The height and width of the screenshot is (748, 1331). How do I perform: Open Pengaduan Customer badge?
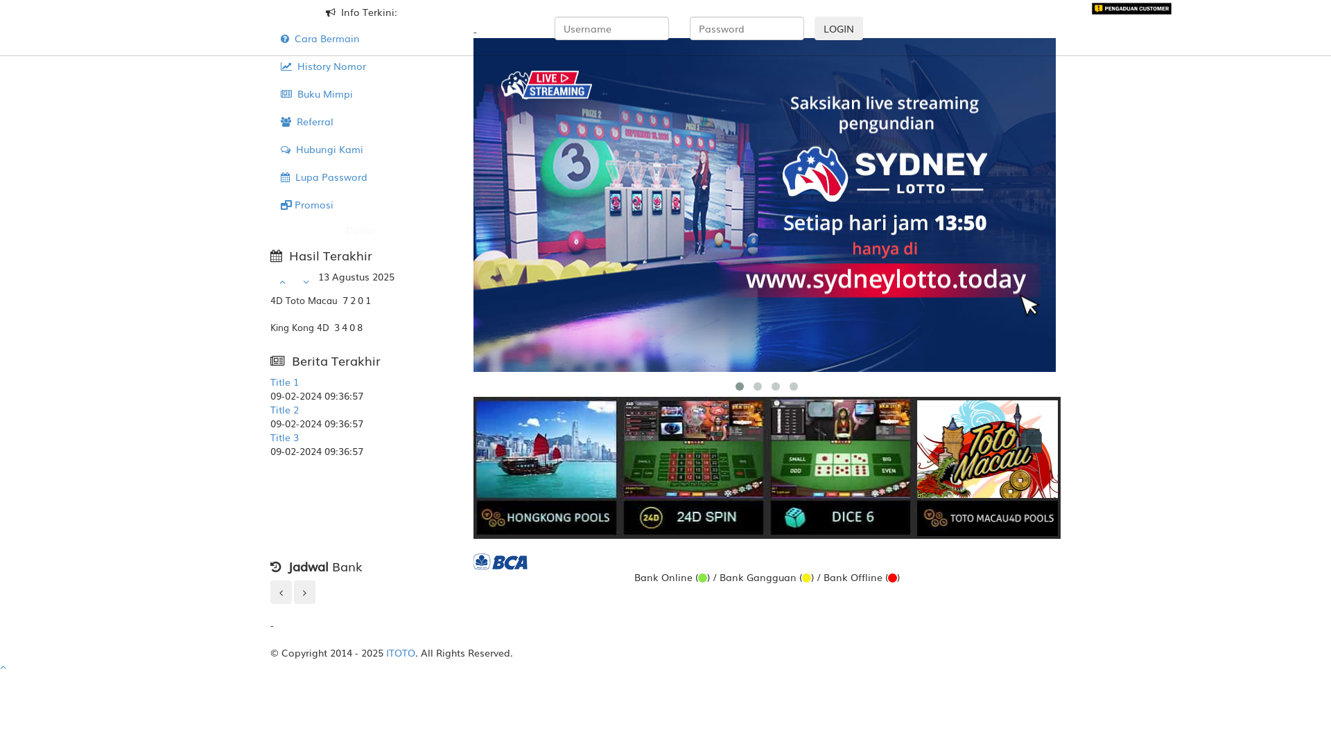(1131, 8)
